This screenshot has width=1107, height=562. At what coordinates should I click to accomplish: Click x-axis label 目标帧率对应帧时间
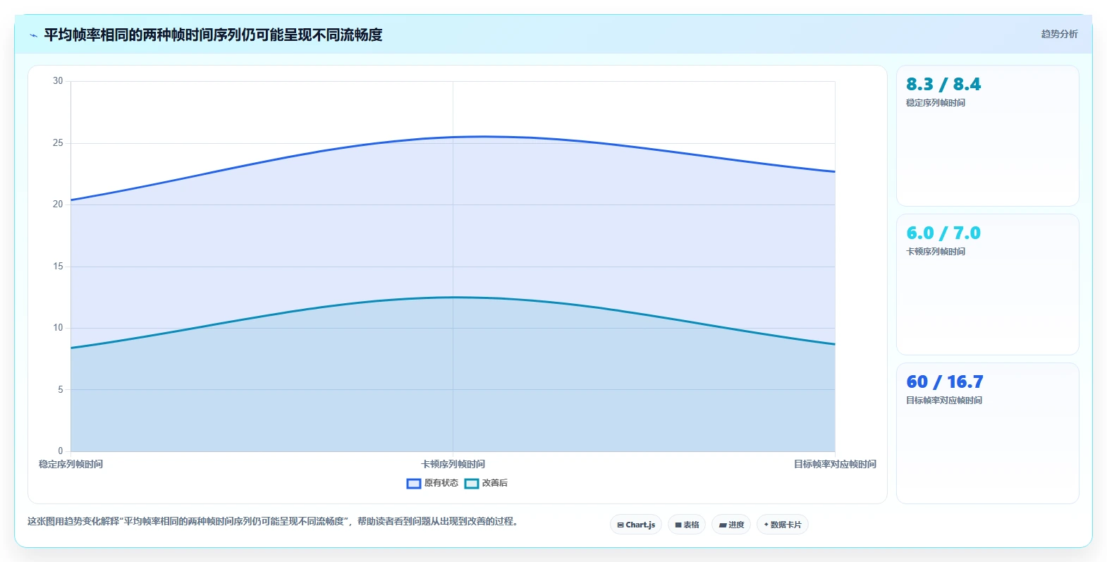point(835,464)
